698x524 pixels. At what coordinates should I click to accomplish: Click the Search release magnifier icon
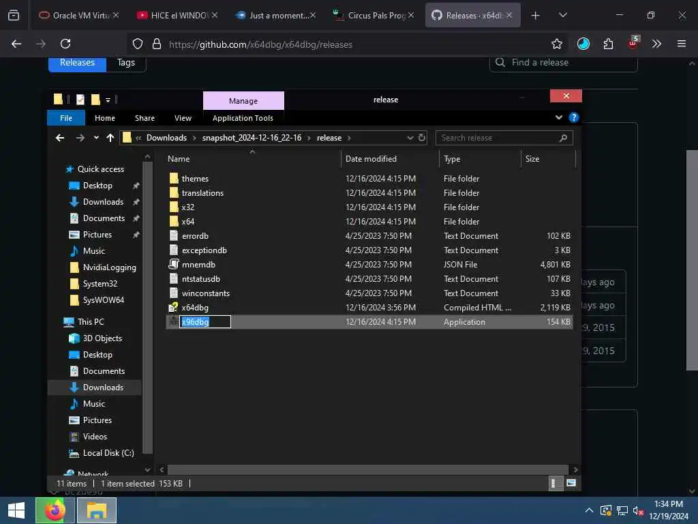563,138
